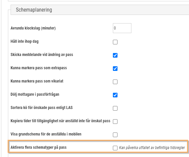Enable Kopiera tider till tillgänglighet checkbox
The height and width of the screenshot is (157, 189).
pyautogui.click(x=115, y=122)
